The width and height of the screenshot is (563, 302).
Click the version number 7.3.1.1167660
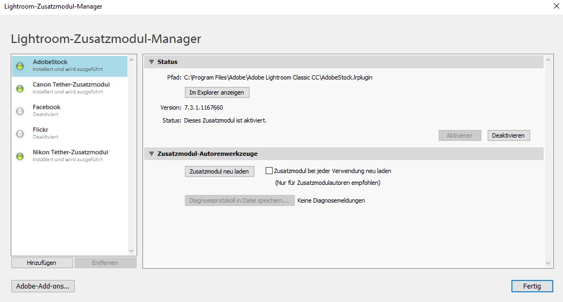[204, 107]
